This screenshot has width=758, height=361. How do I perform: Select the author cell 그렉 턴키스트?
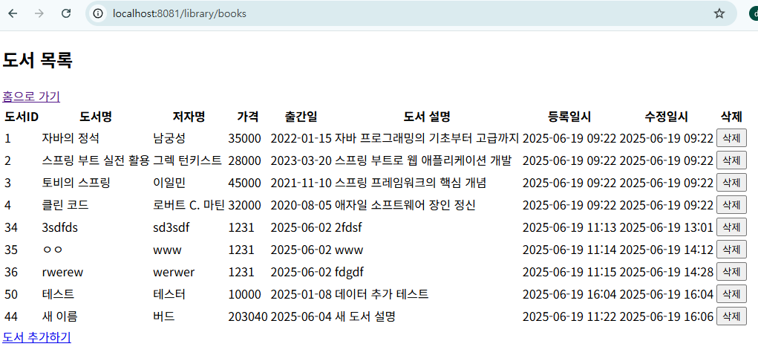pos(188,160)
